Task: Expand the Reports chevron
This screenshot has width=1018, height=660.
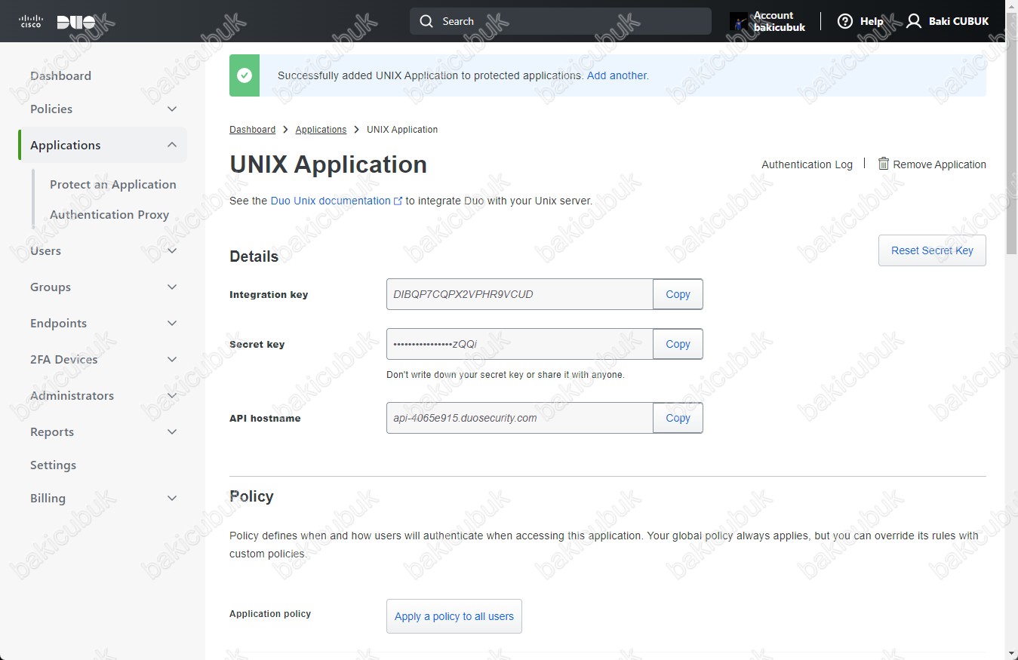Action: pos(172,432)
